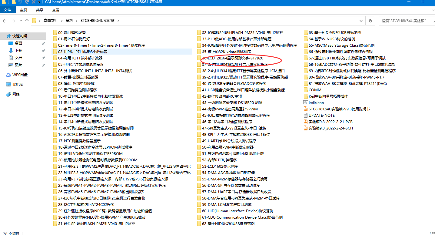
Task: Select the name 60-HID(Human Interface Device)协议范例
Action: [x=237, y=211]
